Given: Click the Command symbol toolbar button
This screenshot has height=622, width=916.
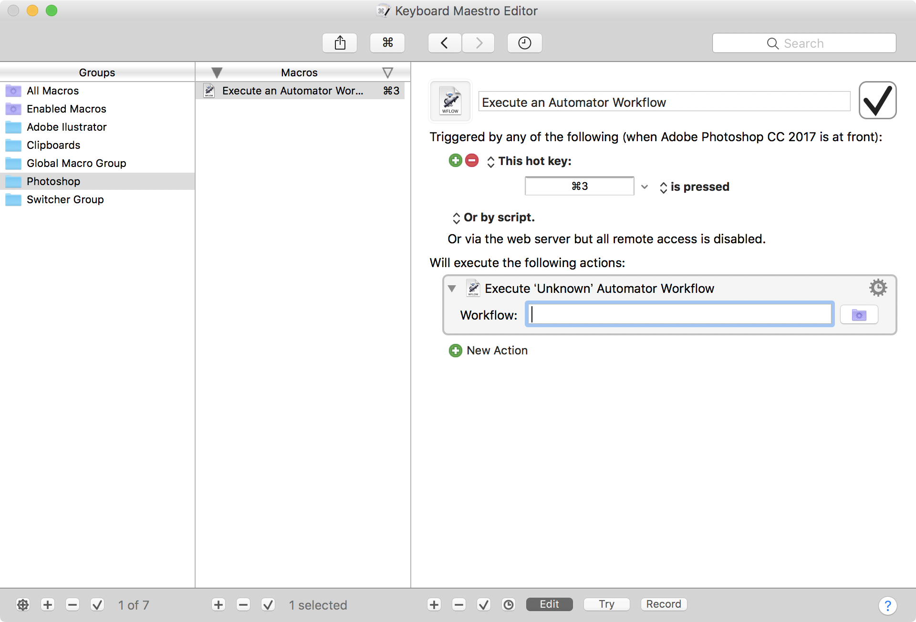Looking at the screenshot, I should (387, 43).
